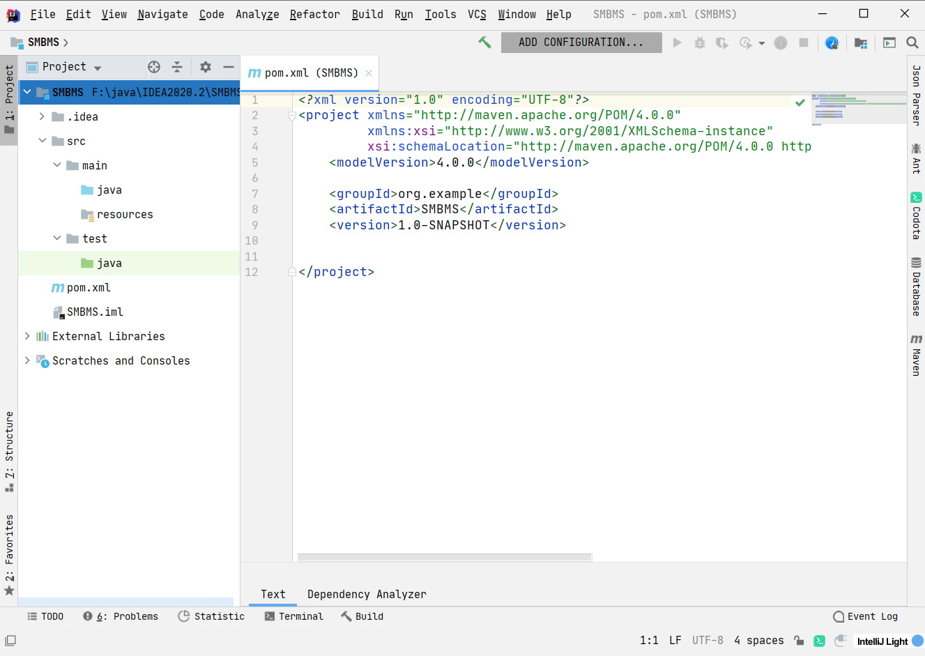Click the UTF-8 encoding status entry
The image size is (925, 656).
[708, 641]
